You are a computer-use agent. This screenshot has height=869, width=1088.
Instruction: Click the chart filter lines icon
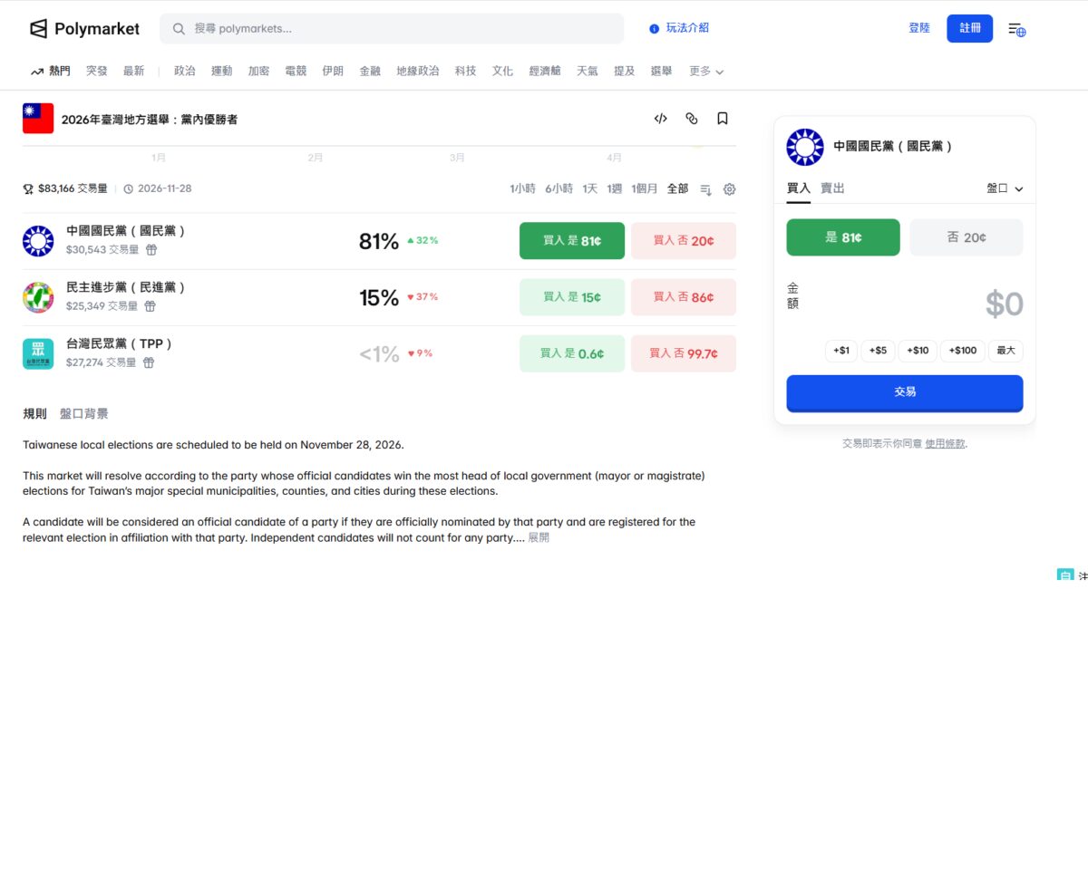point(706,189)
